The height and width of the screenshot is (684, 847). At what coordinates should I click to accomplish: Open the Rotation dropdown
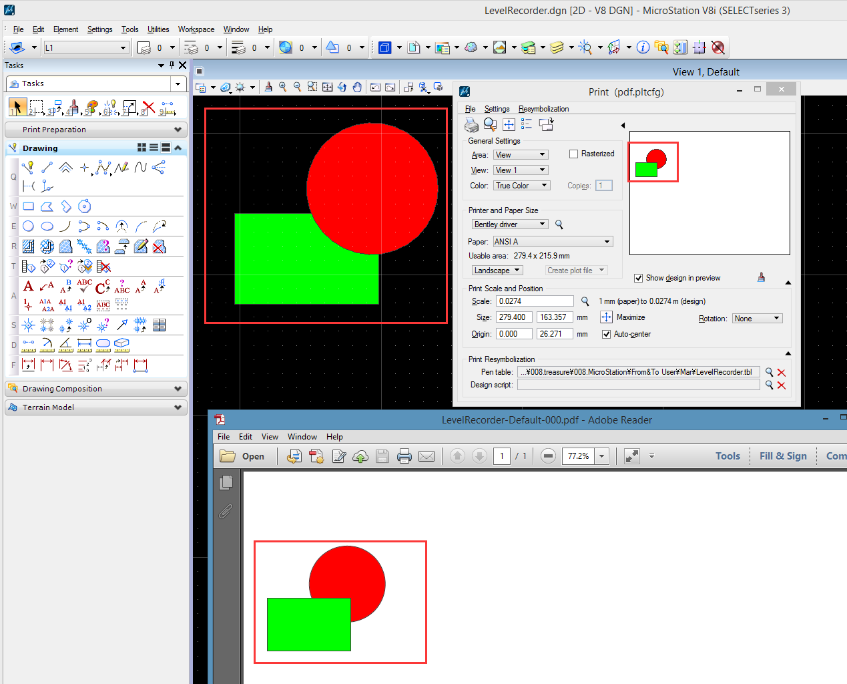(x=757, y=319)
